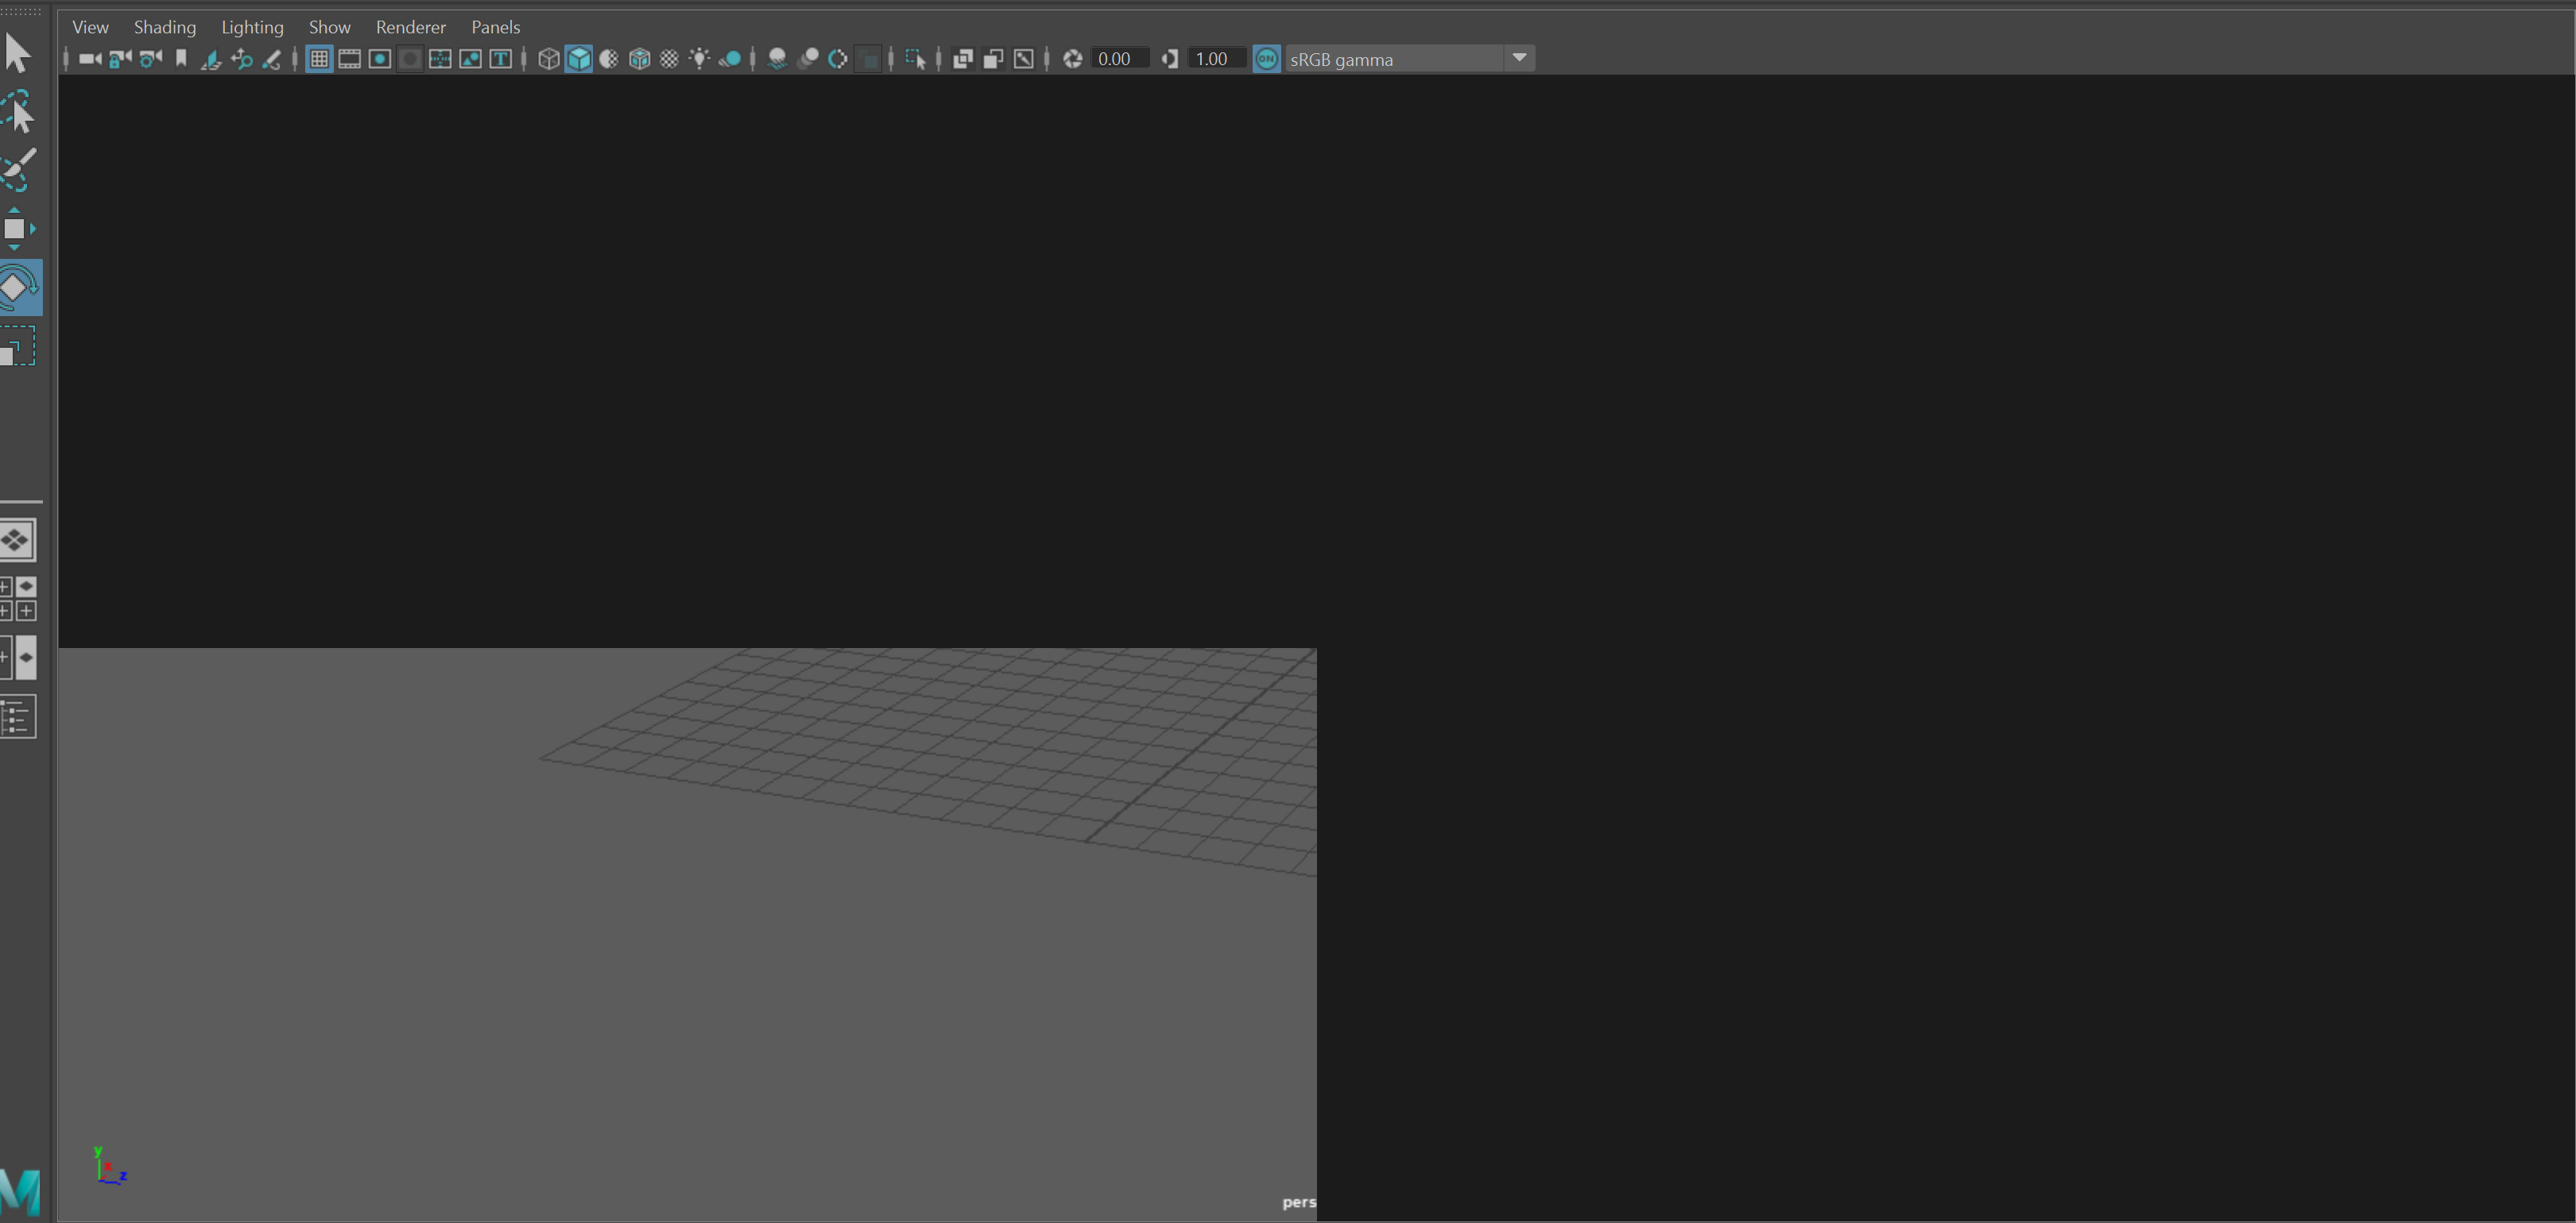Open the sRGB gamma view transform dropdown

(1520, 58)
